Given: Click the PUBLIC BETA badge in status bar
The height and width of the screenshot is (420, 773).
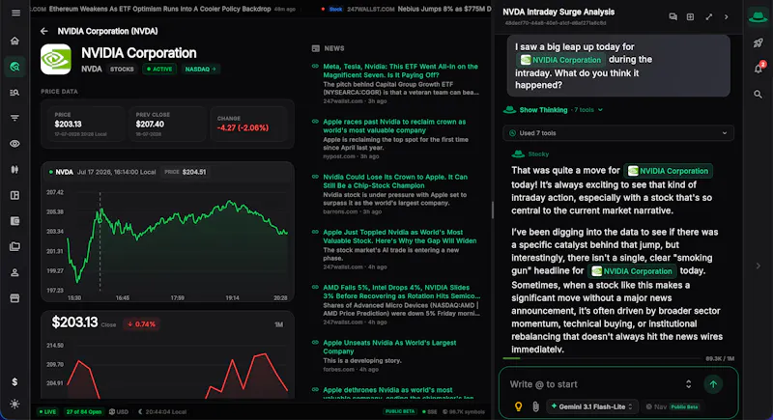Looking at the screenshot, I should [x=400, y=411].
